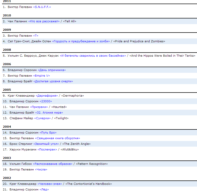Open «Гордость и предубеждение и зомби» link
Image resolution: width=197 pixels, height=192 pixels.
coord(81,41)
